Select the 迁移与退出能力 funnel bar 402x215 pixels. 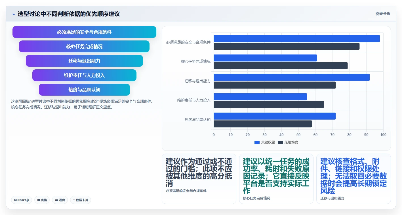pos(84,61)
